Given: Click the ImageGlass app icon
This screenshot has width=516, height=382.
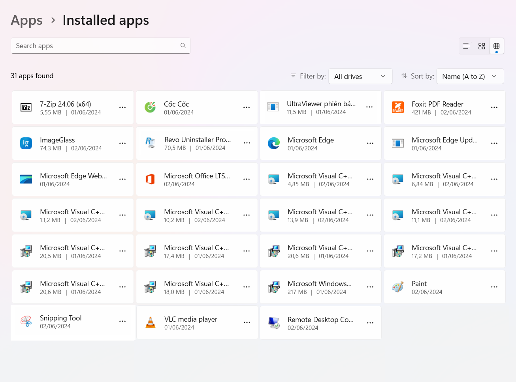Looking at the screenshot, I should pos(26,143).
